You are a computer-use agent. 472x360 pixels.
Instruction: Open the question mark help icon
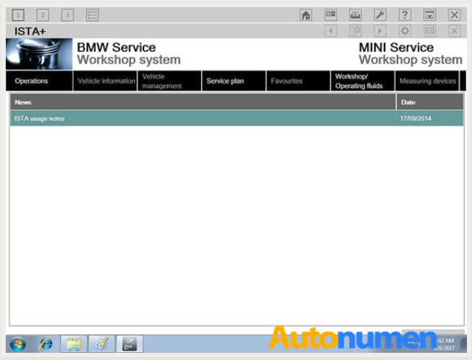pos(405,14)
